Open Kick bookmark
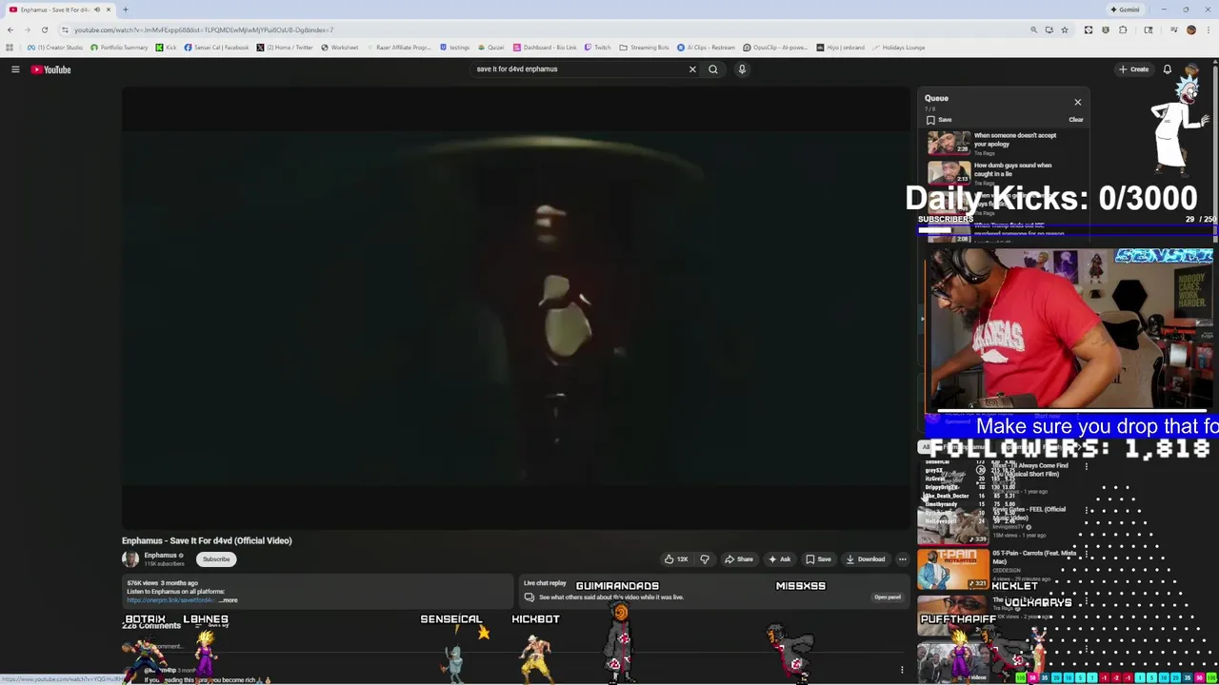 click(x=166, y=48)
